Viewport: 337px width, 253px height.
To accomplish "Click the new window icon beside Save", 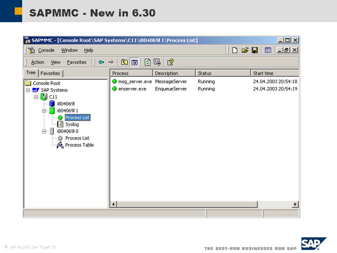I will [x=268, y=50].
